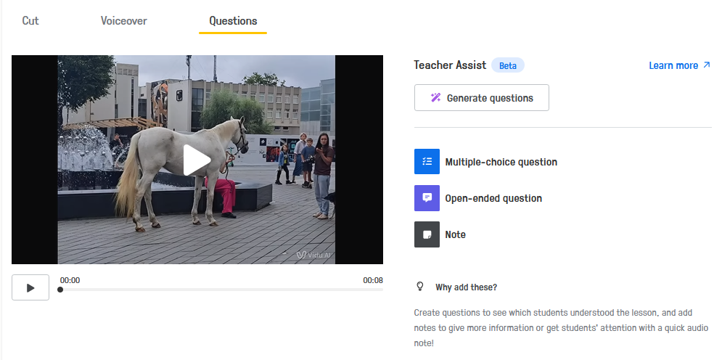Choose the Open-ended question text option
The width and height of the screenshot is (722, 360).
tap(493, 198)
